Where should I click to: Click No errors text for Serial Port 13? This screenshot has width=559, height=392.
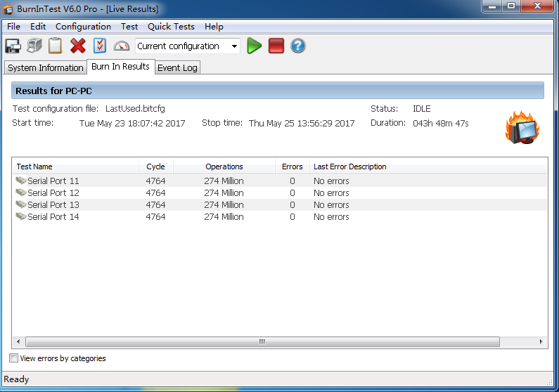tap(331, 204)
